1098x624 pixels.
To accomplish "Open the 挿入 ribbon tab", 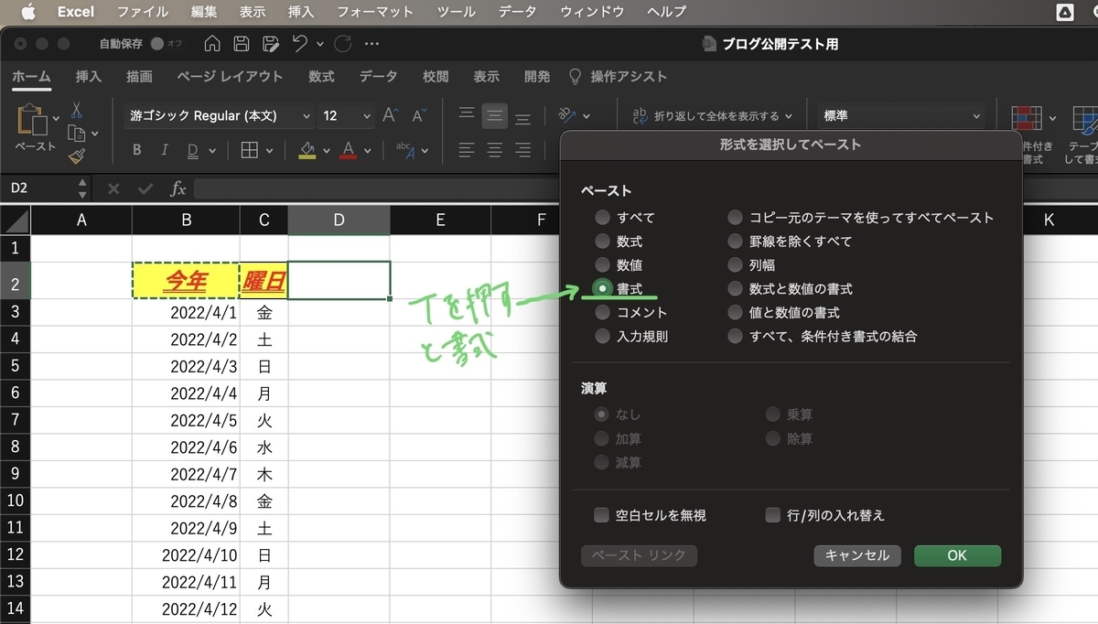I will [89, 77].
